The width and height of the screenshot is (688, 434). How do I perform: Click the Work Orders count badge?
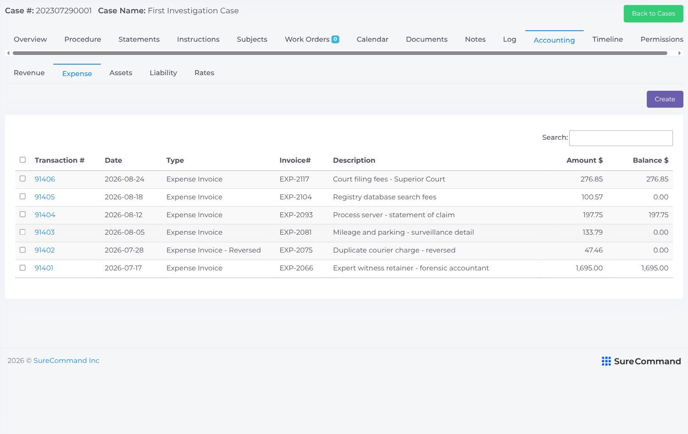pyautogui.click(x=335, y=39)
